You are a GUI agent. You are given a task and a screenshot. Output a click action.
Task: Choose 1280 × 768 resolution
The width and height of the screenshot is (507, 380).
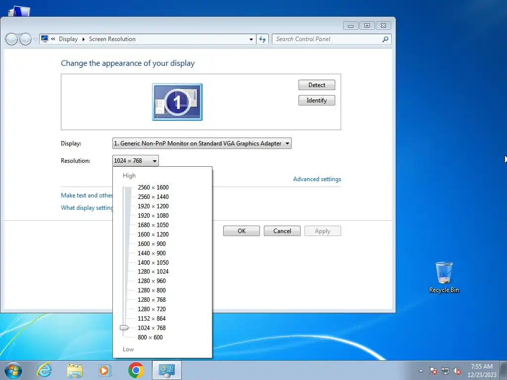coord(152,299)
